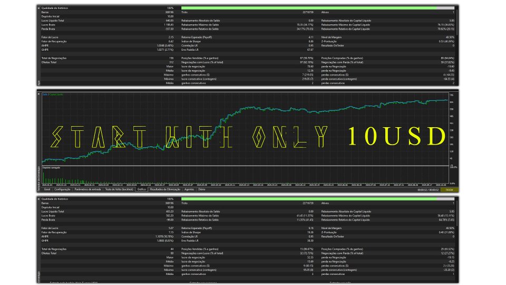The image size is (506, 285).
Task: Click the largest profit trade value 79.60
Action: click(310, 66)
